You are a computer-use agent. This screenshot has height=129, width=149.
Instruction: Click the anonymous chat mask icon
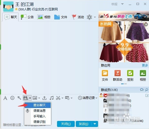point(26,98)
